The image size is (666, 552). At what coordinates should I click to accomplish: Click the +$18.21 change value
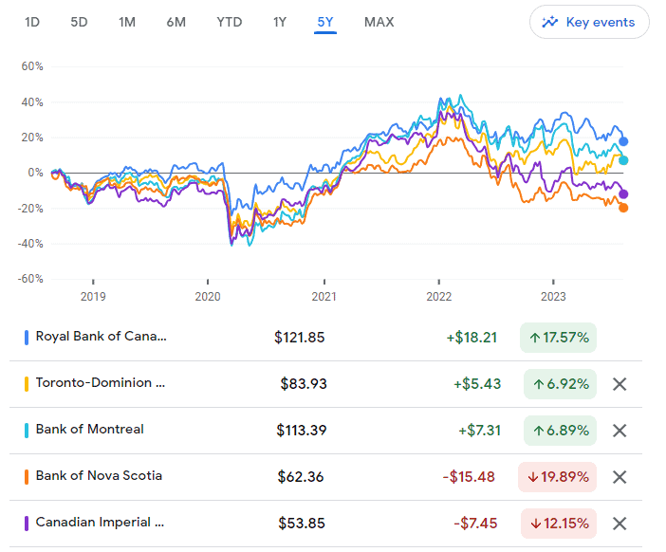coord(472,338)
